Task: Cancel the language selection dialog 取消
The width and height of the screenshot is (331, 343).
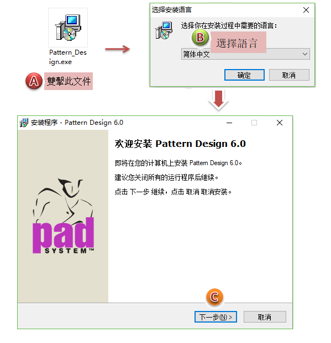Action: pos(289,75)
